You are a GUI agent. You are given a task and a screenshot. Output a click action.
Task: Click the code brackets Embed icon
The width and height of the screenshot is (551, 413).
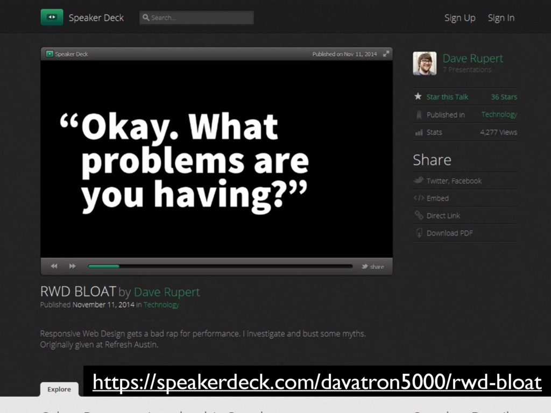coord(419,198)
